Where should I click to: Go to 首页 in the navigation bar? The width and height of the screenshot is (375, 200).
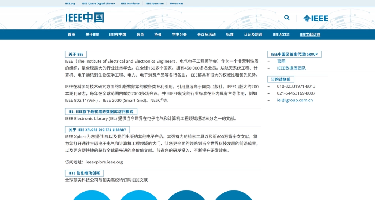(x=71, y=34)
